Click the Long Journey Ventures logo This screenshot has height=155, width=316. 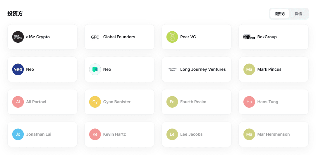172,69
